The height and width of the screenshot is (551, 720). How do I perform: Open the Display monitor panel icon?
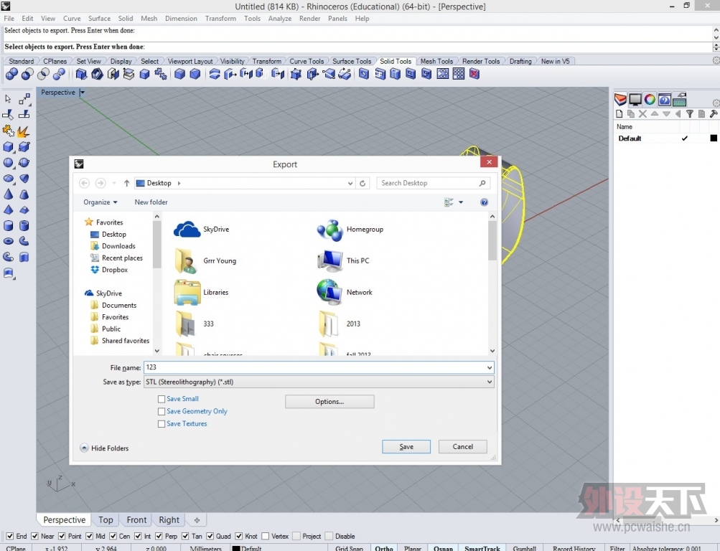coord(635,99)
